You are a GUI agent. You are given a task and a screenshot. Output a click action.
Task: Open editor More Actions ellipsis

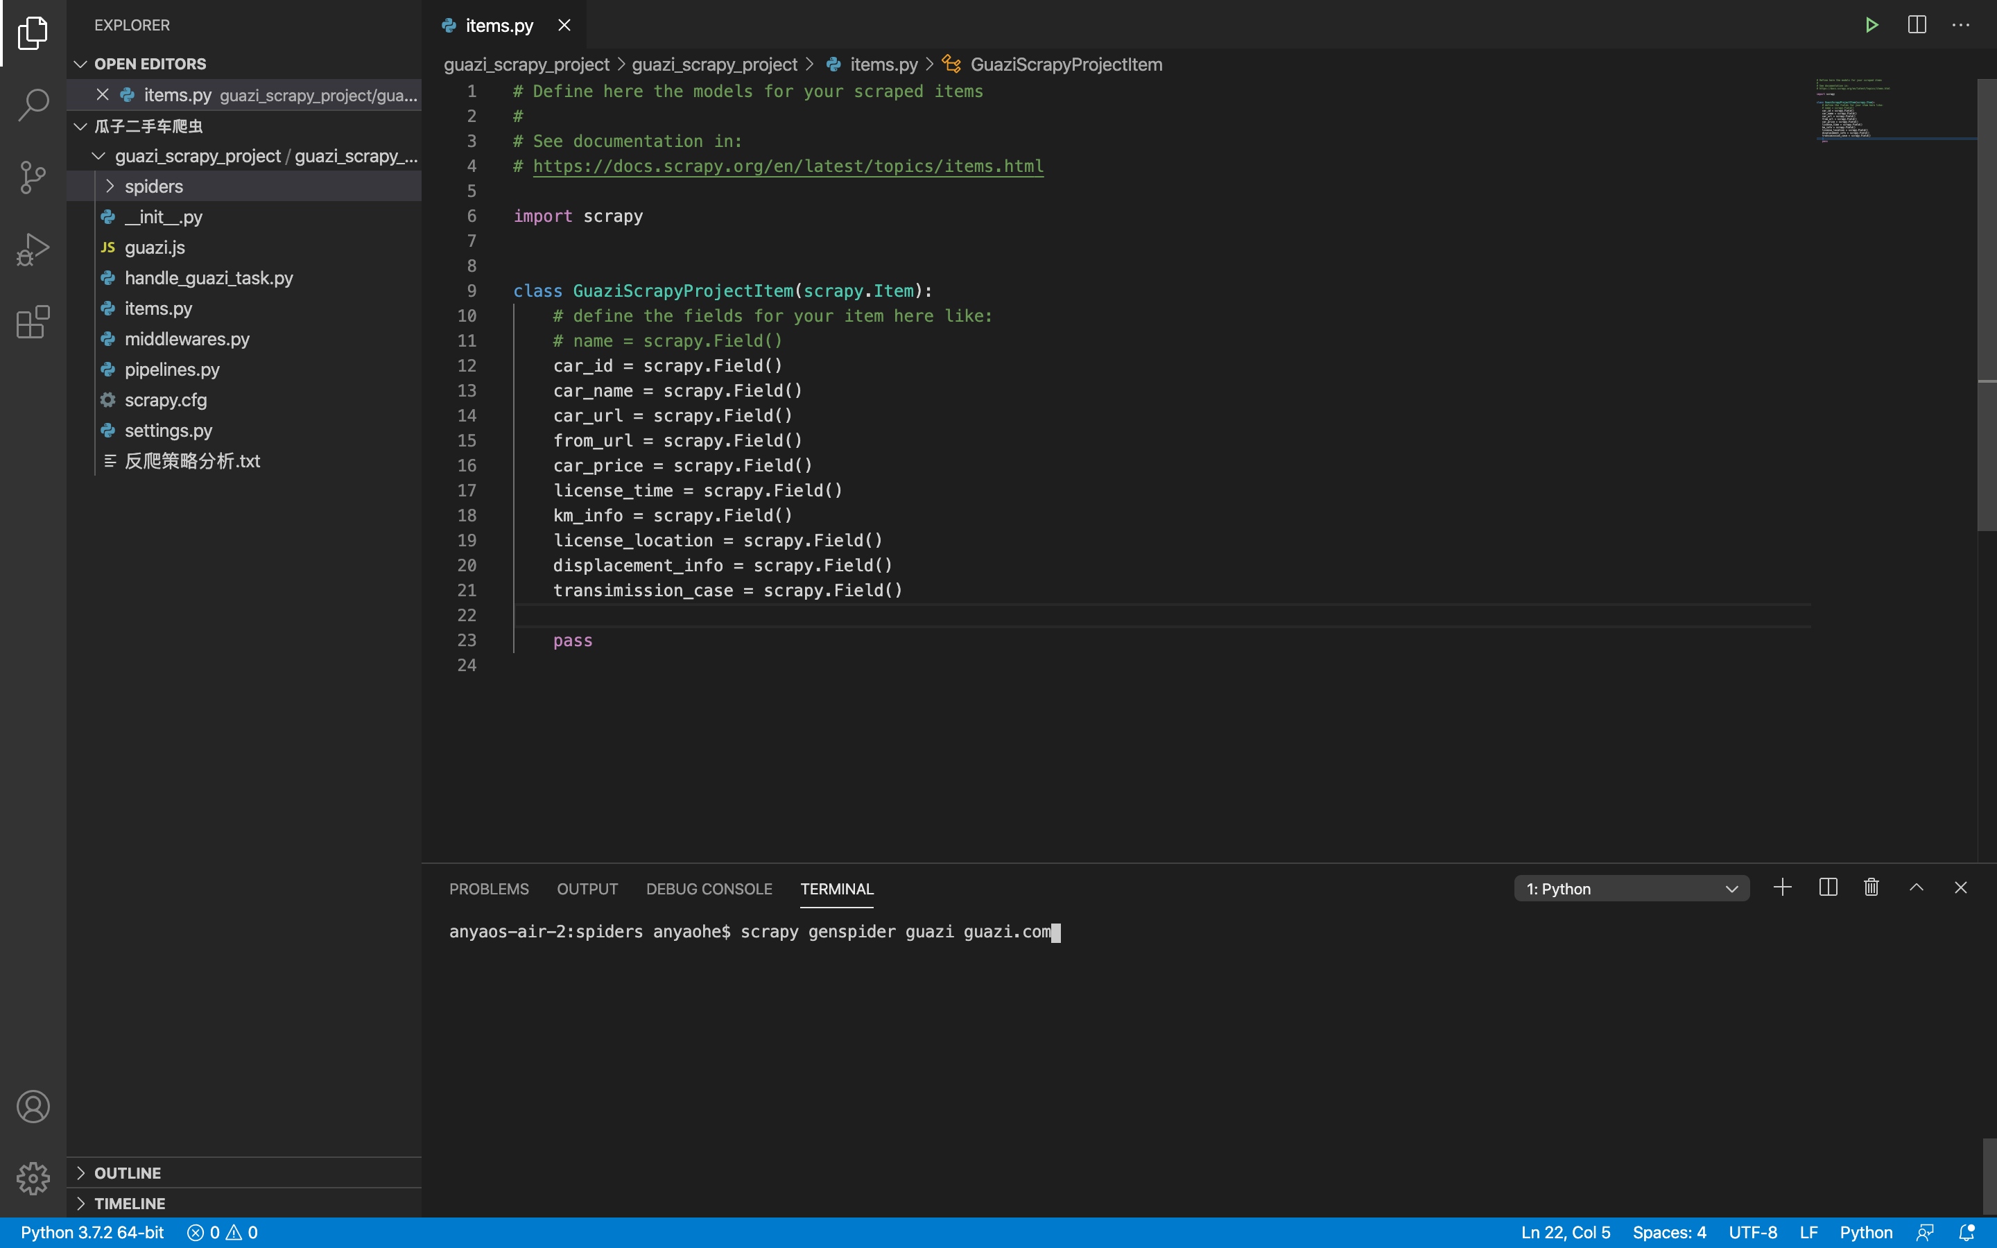pos(1961,25)
